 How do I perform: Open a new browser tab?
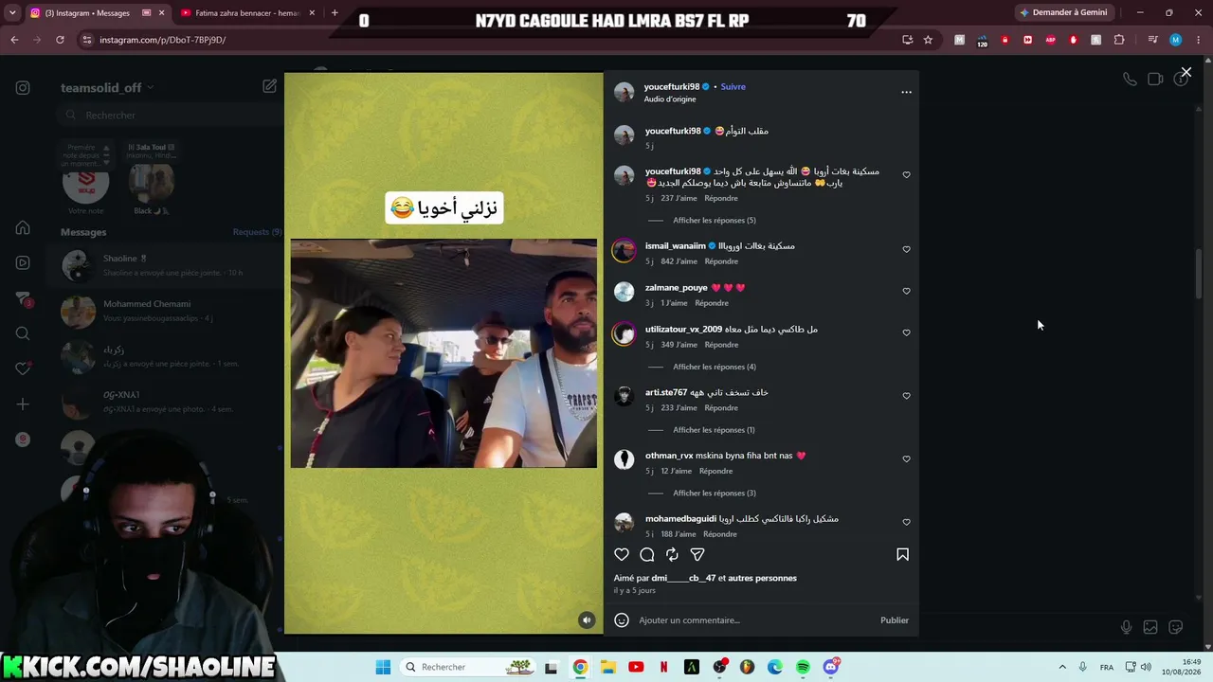coord(335,12)
